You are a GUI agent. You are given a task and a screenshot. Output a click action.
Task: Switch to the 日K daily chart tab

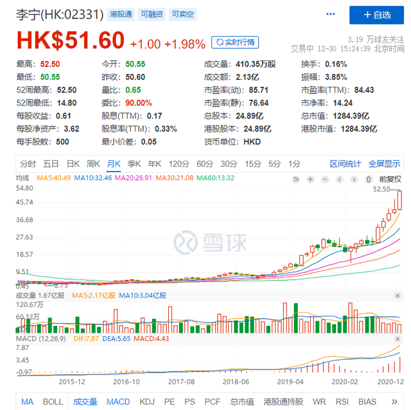pos(73,163)
